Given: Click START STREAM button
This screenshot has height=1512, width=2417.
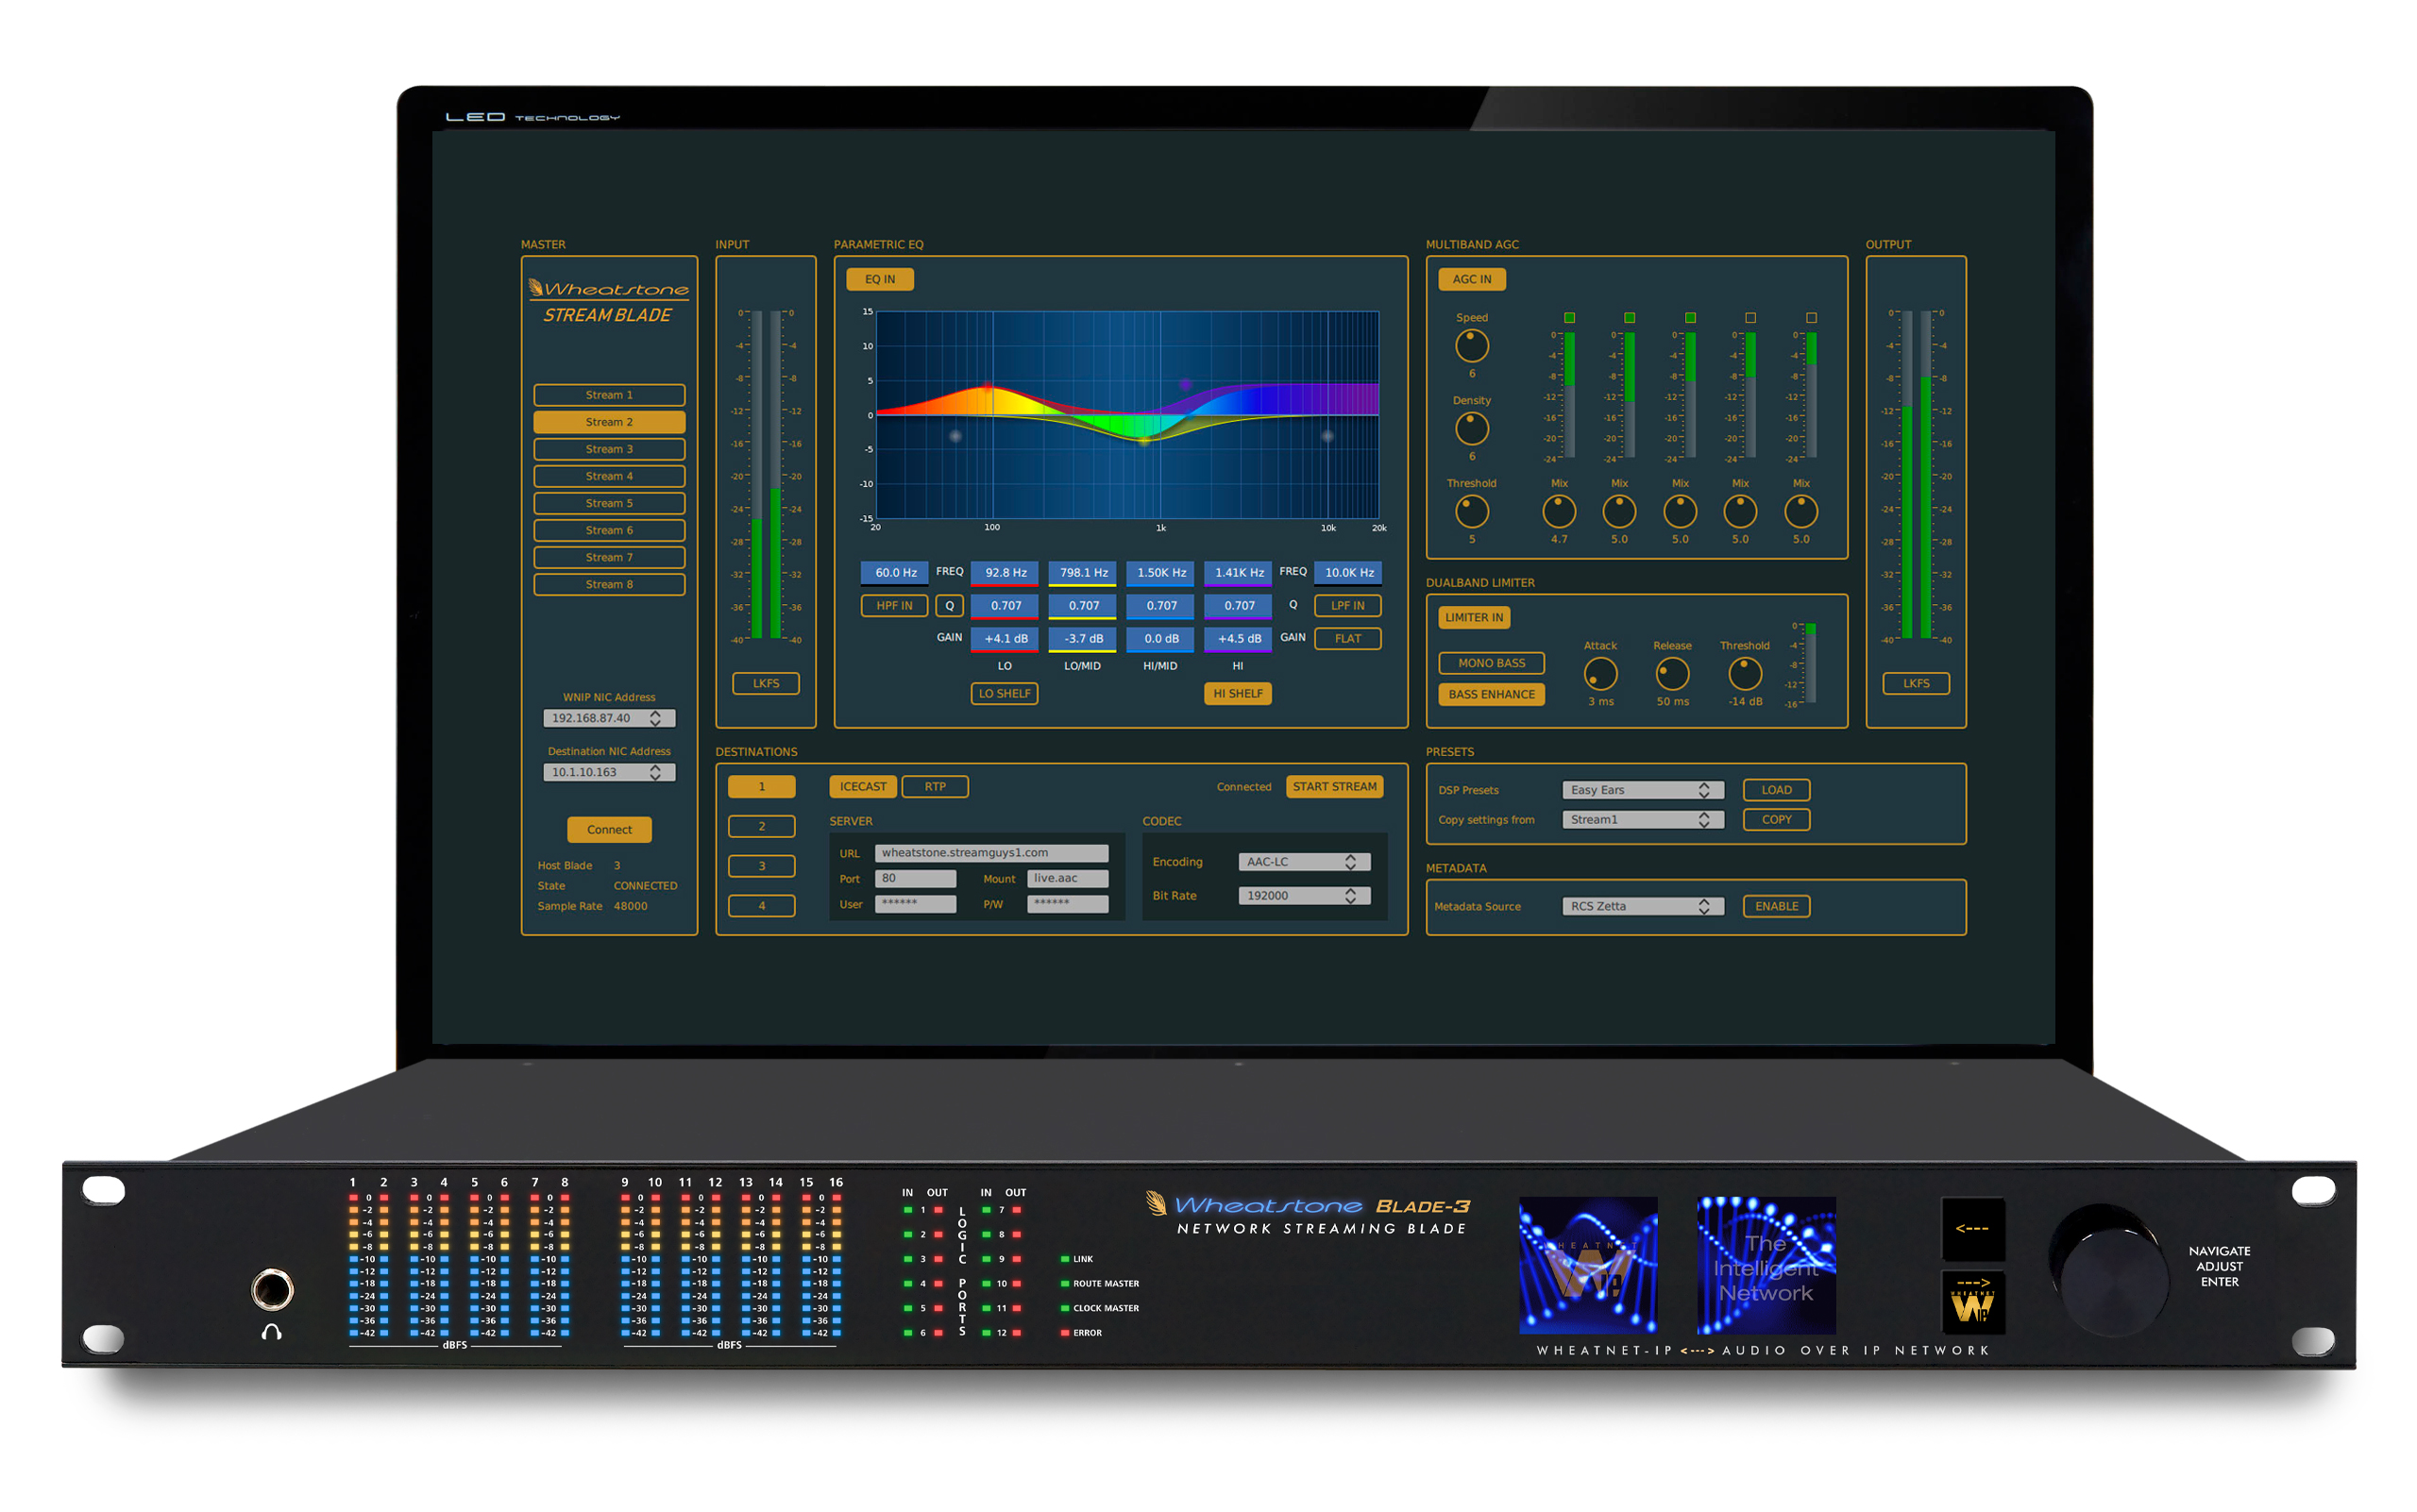Looking at the screenshot, I should [x=1335, y=786].
